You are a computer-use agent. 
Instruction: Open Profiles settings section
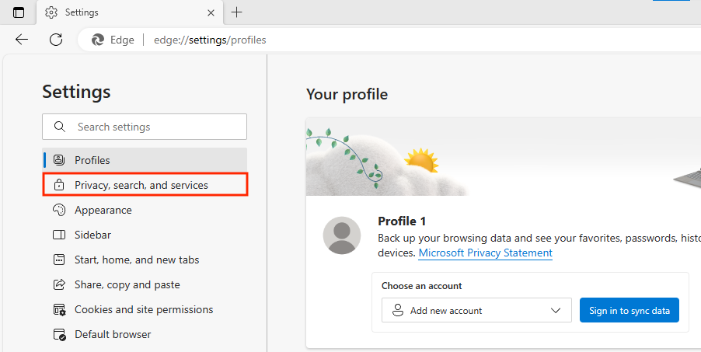click(92, 160)
